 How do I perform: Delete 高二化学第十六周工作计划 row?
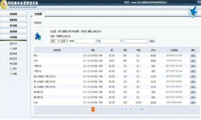193,87
